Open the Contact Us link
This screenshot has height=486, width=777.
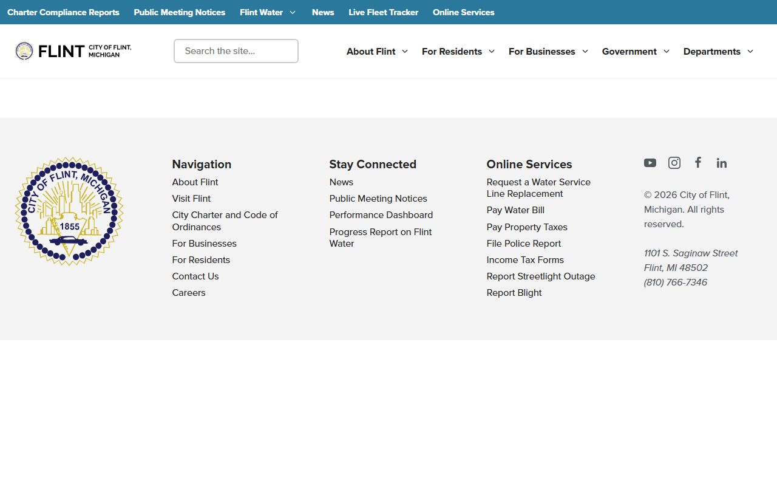tap(195, 276)
